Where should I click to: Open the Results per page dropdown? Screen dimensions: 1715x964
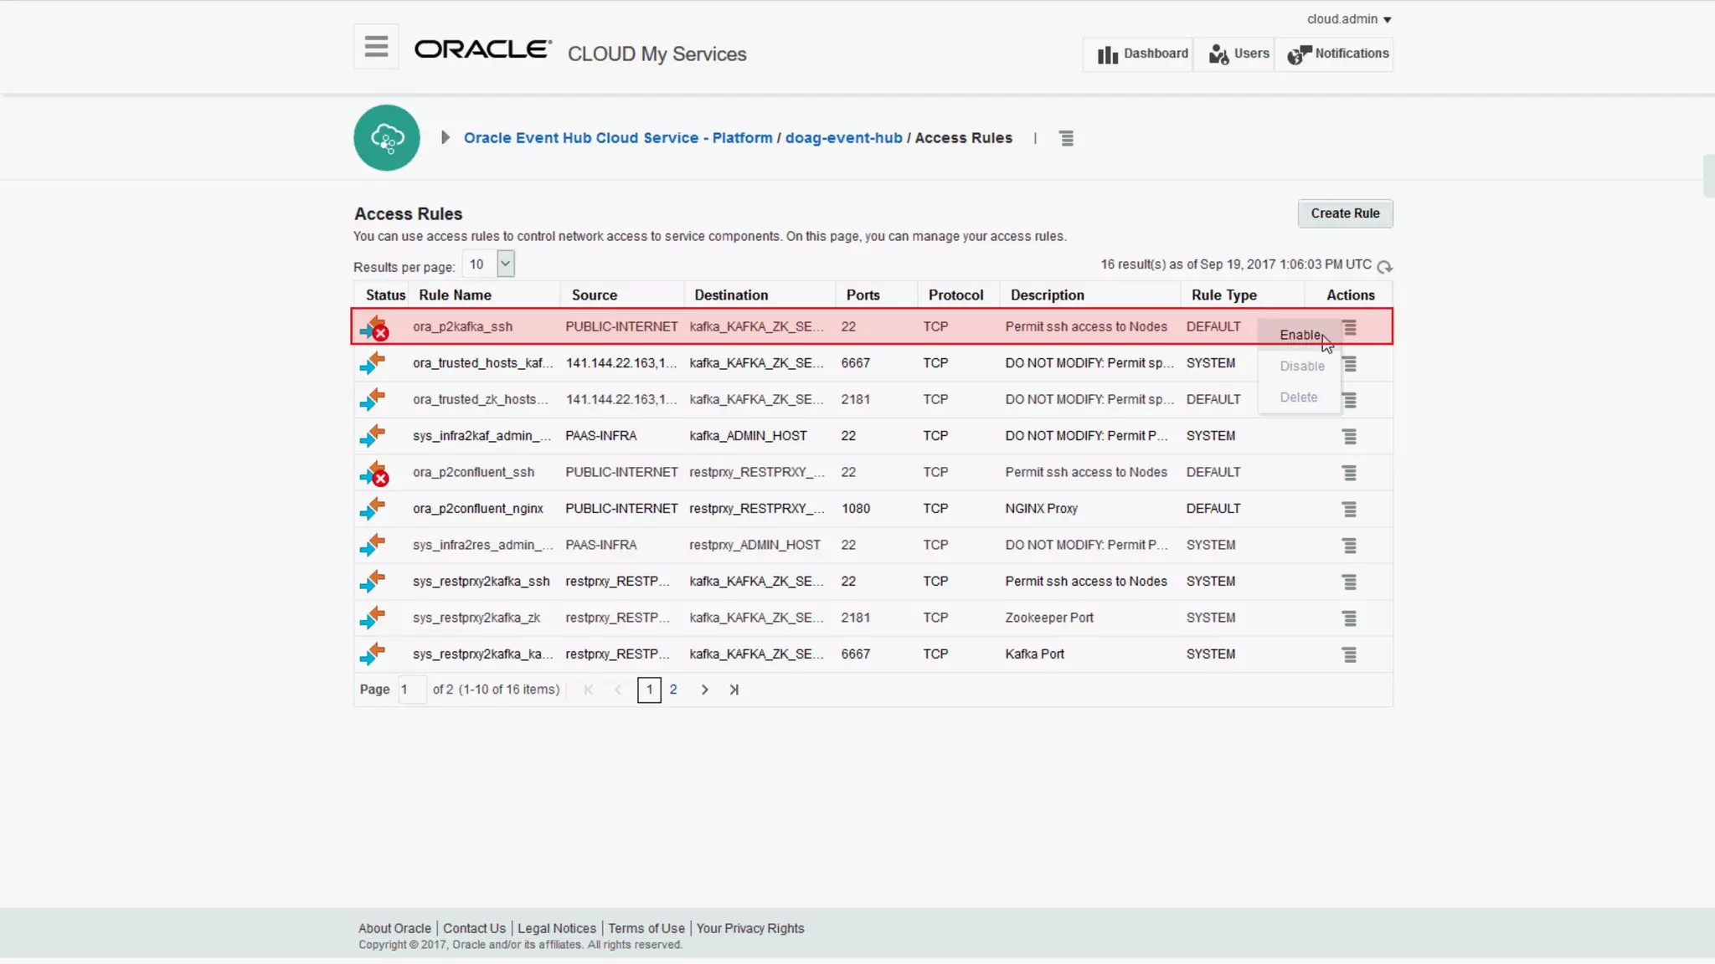[505, 264]
